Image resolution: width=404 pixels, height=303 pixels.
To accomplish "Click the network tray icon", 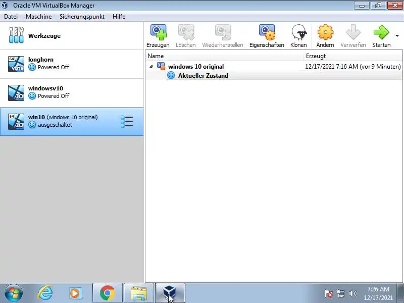I will (340, 293).
